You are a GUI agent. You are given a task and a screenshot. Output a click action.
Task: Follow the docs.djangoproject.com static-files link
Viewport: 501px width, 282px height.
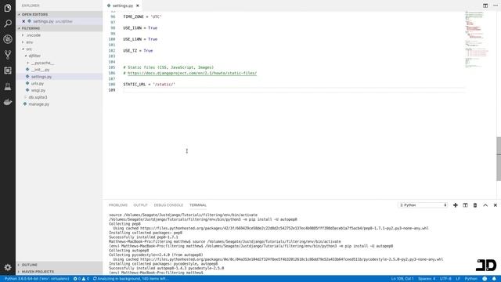[x=192, y=73]
